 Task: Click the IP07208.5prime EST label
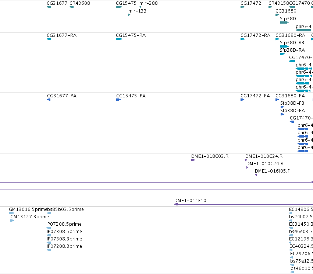click(x=64, y=224)
